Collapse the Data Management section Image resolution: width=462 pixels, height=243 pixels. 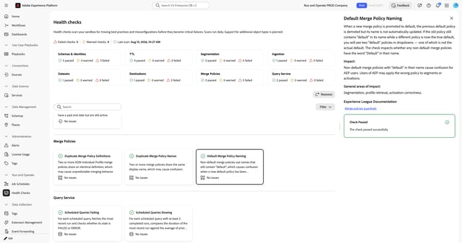(6, 107)
